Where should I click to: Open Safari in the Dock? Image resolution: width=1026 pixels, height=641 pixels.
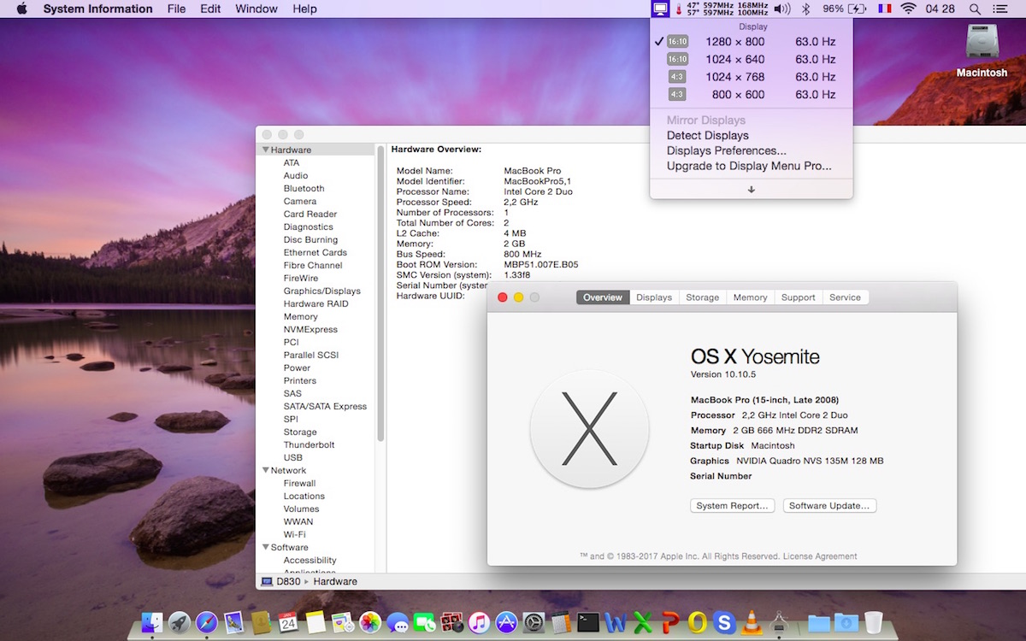tap(206, 623)
